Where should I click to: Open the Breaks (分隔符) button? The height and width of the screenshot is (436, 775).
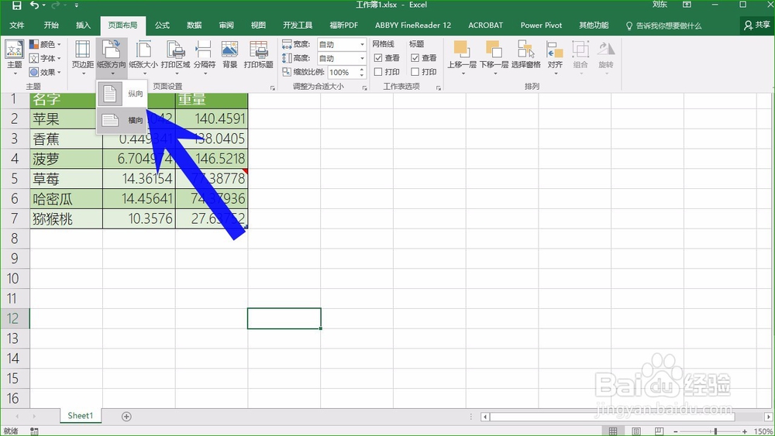pyautogui.click(x=204, y=57)
